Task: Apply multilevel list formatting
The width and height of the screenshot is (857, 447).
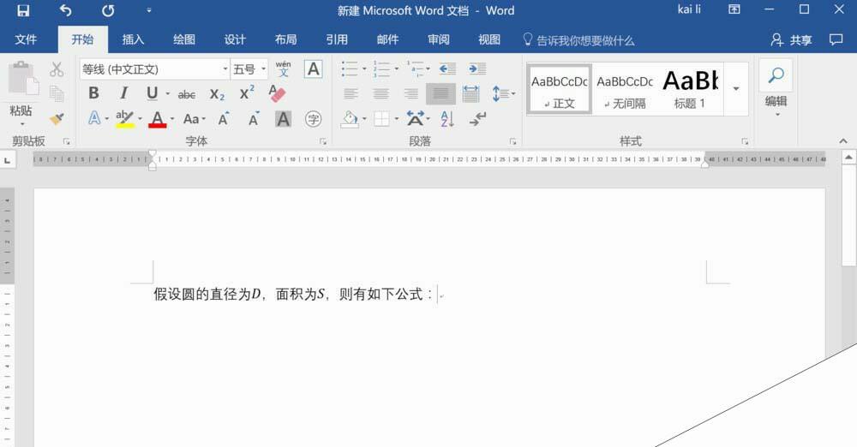Action: coord(416,69)
